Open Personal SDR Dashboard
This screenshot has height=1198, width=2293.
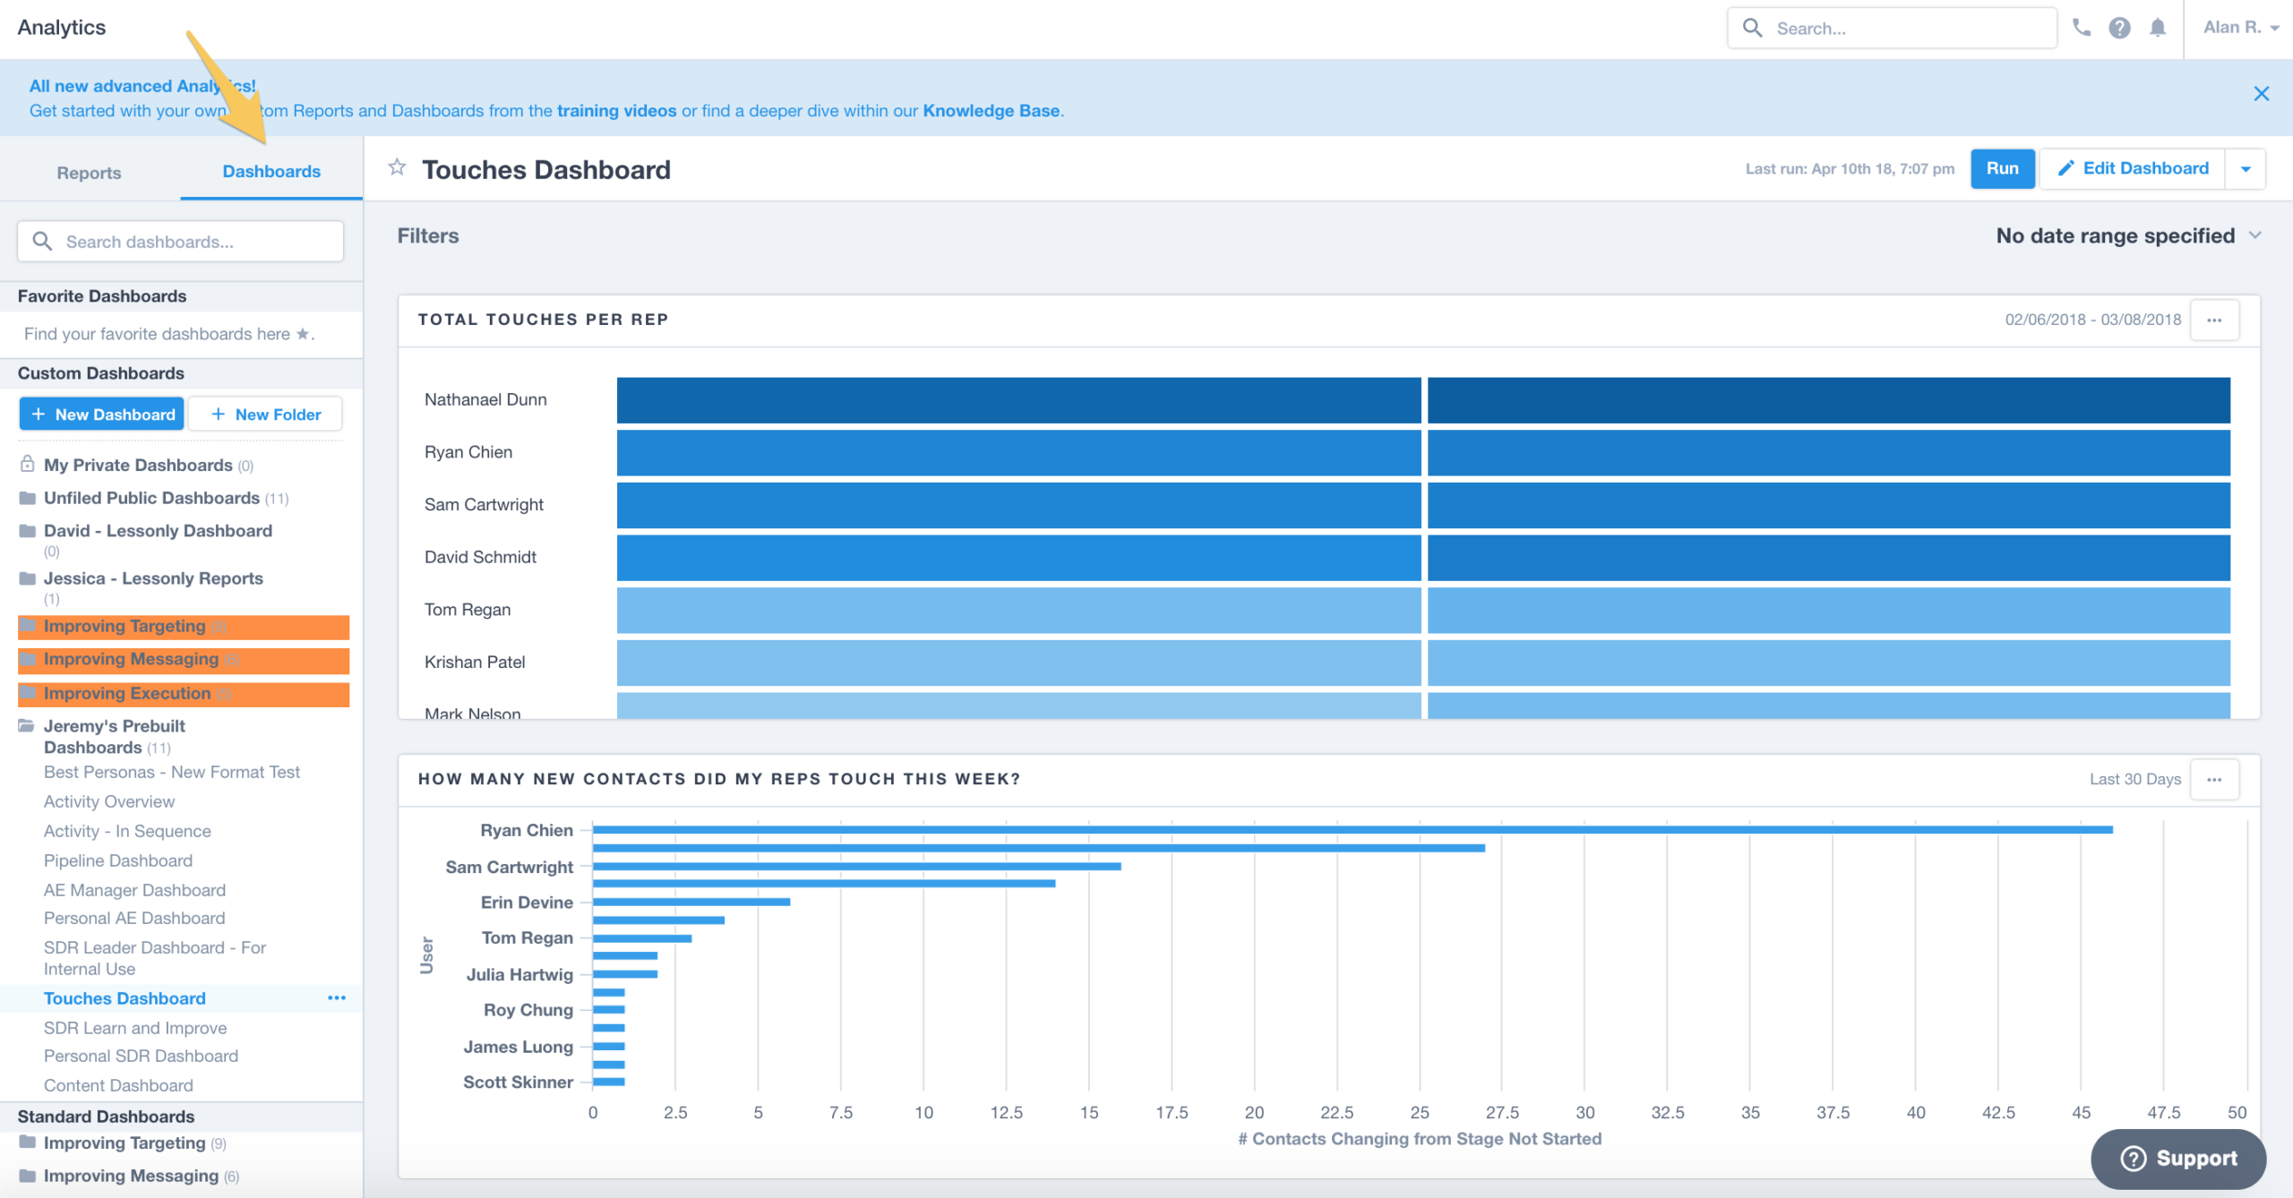[x=141, y=1056]
